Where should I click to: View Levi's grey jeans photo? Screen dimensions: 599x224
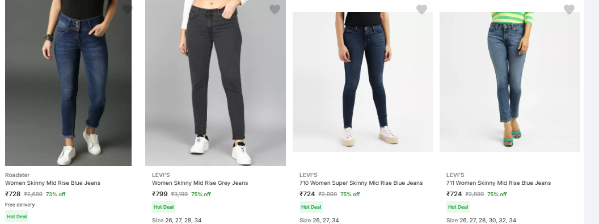[x=216, y=83]
